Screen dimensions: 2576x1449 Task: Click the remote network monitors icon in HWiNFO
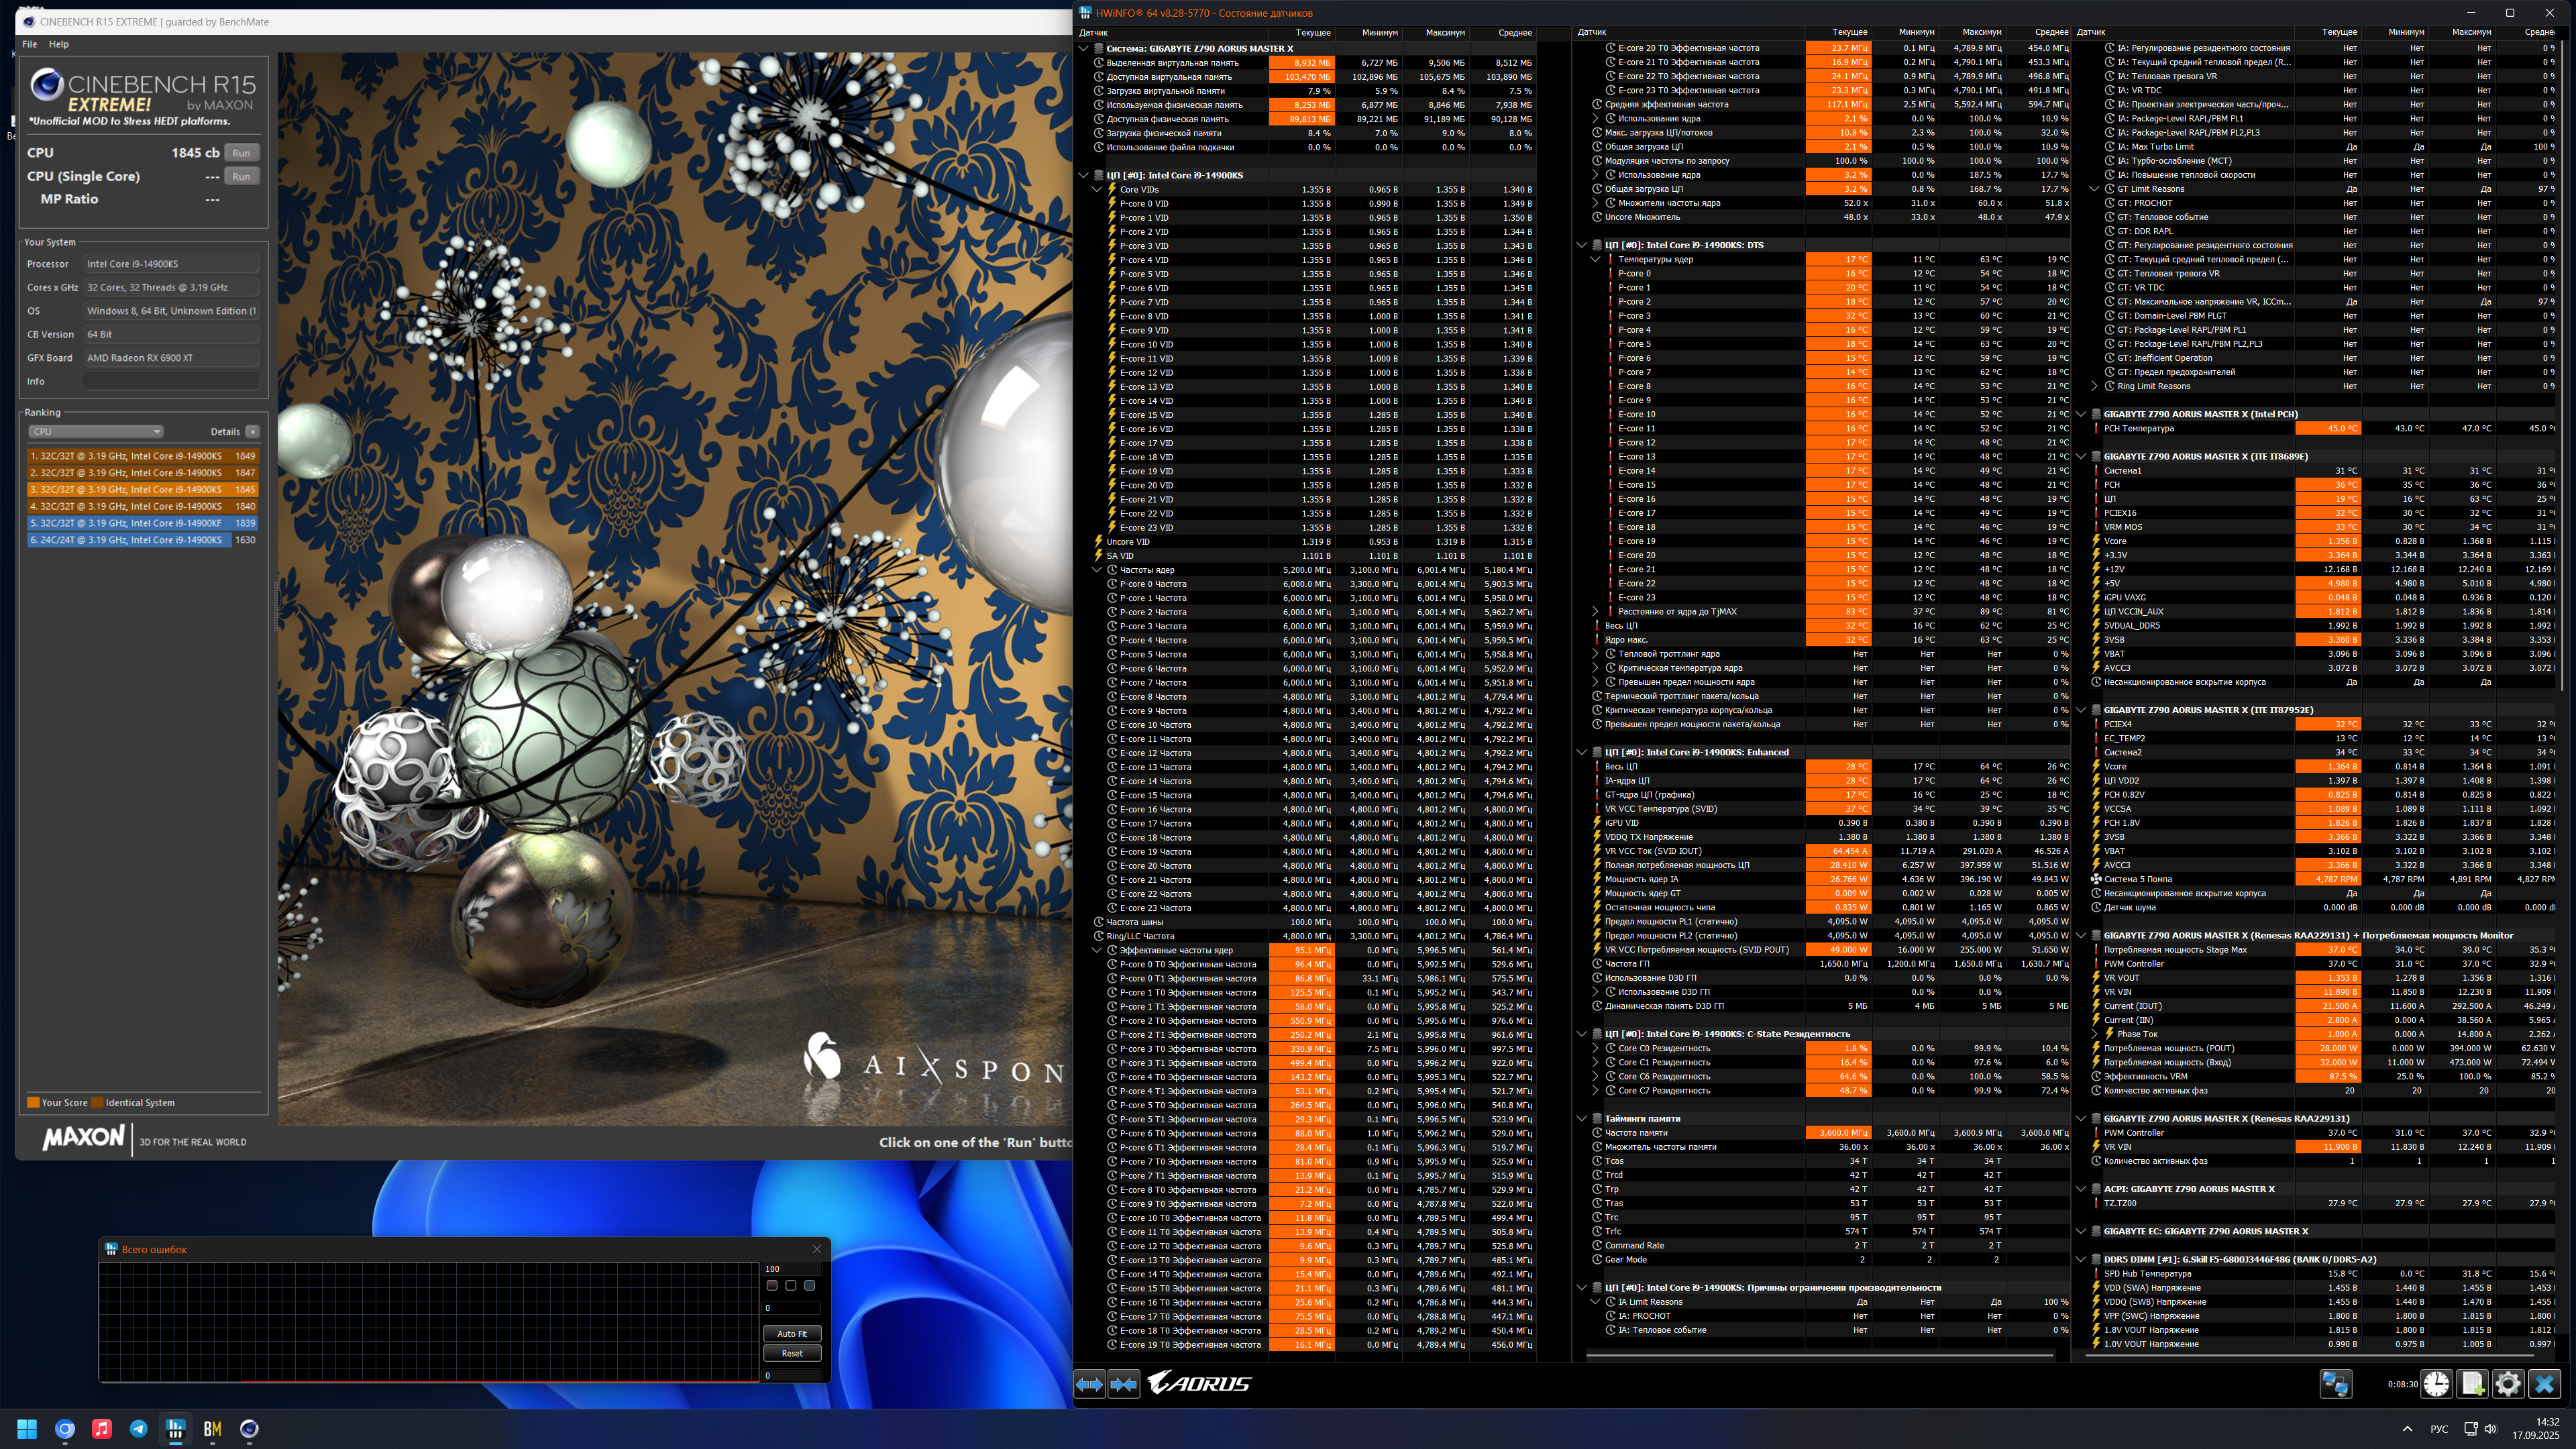coord(2335,1384)
